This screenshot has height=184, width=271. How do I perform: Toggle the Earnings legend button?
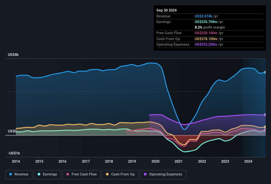pyautogui.click(x=47, y=174)
